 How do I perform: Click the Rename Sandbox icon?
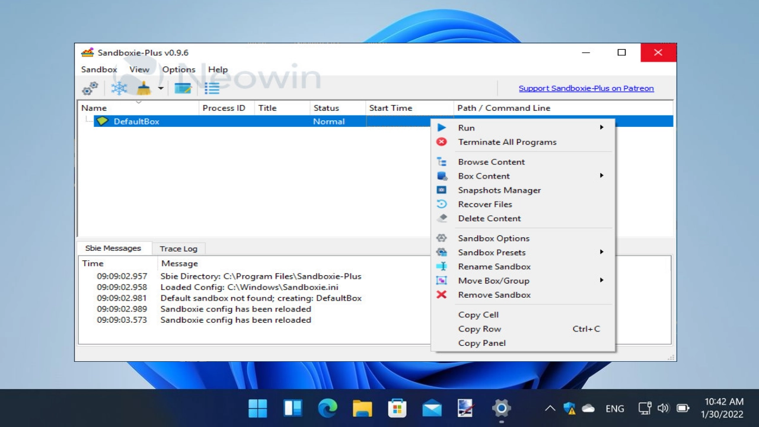(442, 266)
